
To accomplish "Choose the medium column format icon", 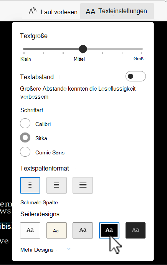I will [x=56, y=185].
